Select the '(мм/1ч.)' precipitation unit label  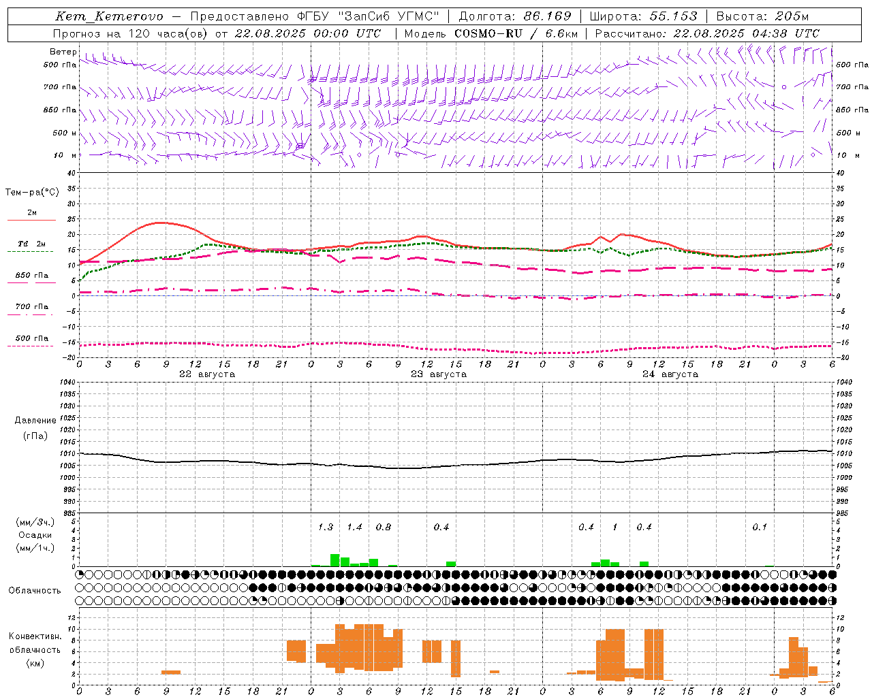(x=35, y=548)
